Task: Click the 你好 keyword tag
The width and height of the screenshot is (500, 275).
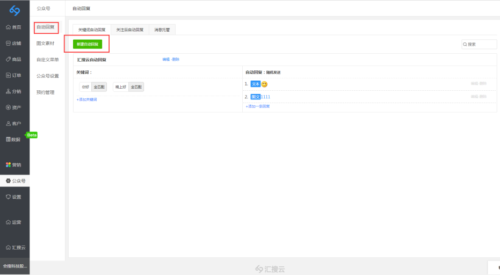Action: 85,87
